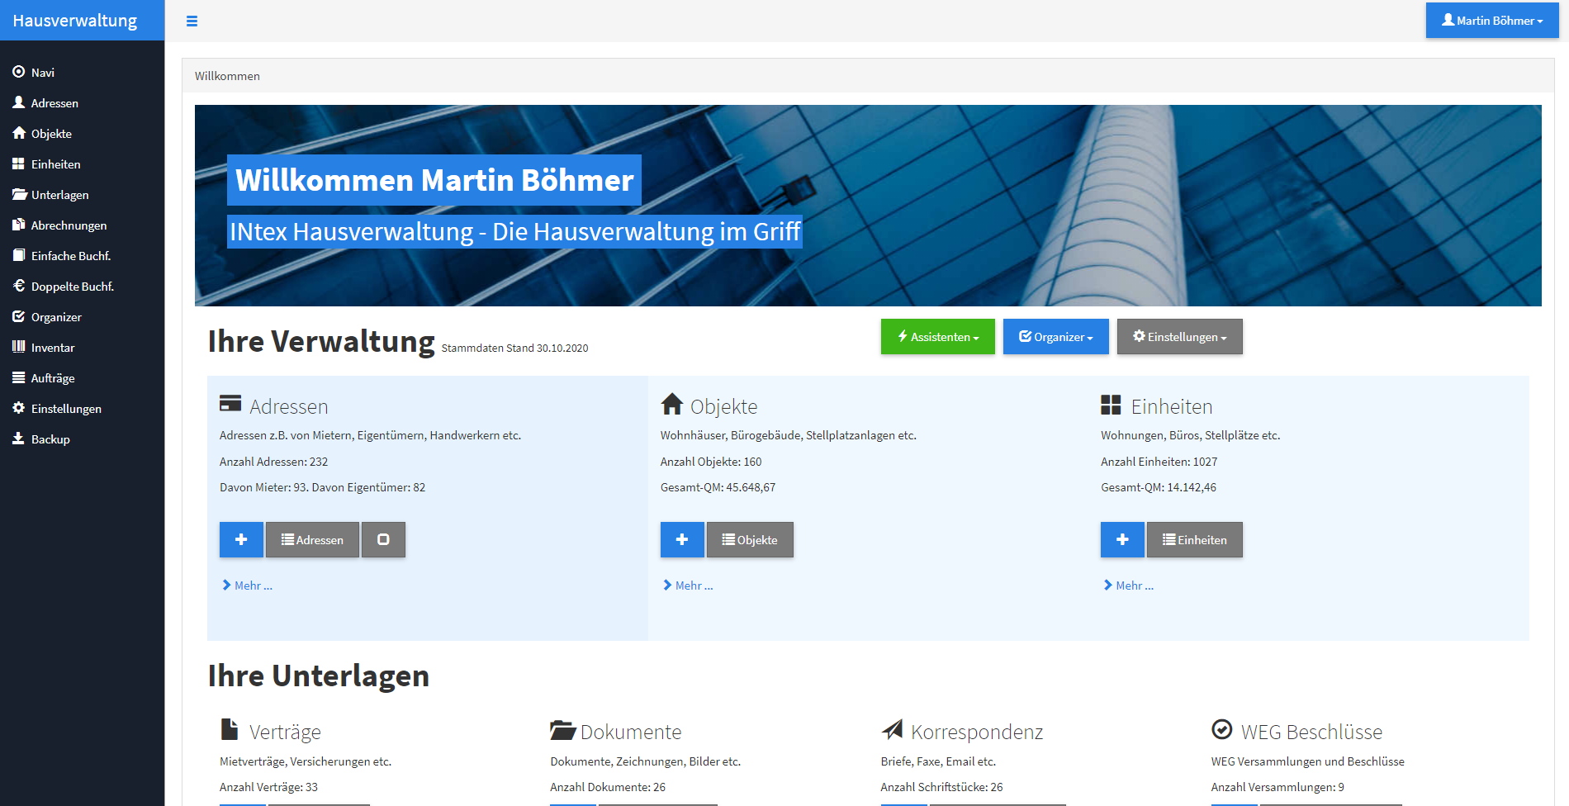
Task: Open the Adressen list button
Action: (x=312, y=540)
